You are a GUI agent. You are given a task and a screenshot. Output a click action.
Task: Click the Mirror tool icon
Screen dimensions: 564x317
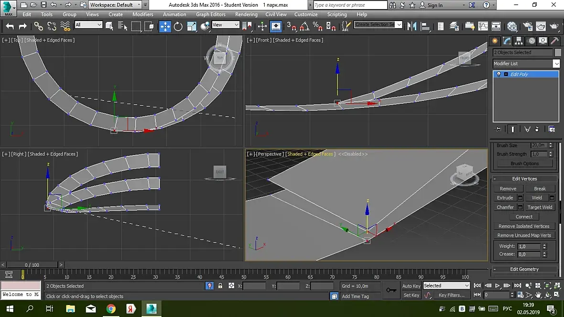[x=412, y=26]
